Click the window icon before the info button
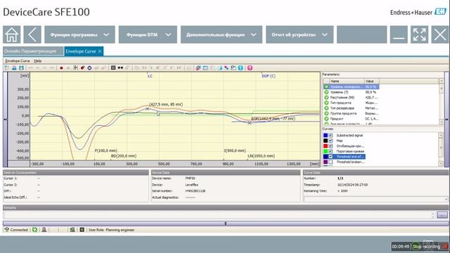Viewport: 450px width, 253px height. 233,68
